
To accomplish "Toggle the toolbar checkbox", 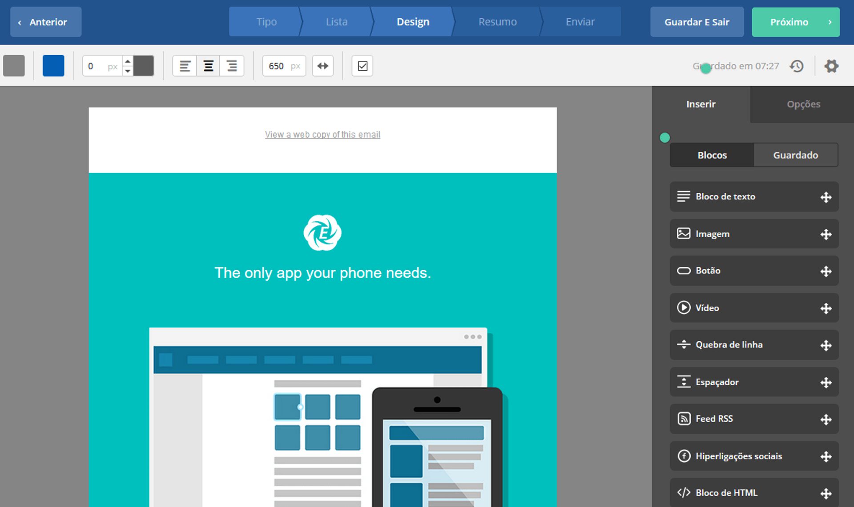I will tap(362, 66).
